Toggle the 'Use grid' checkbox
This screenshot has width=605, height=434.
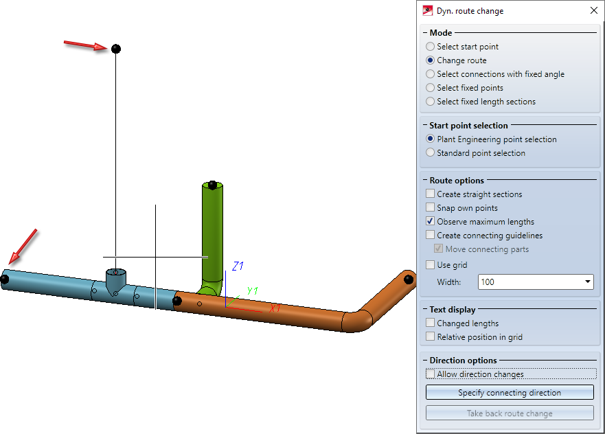(x=430, y=264)
